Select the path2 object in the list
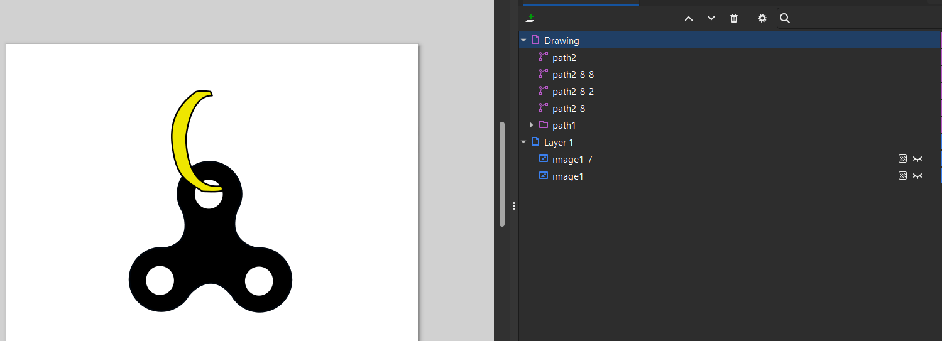The height and width of the screenshot is (341, 942). pyautogui.click(x=564, y=57)
